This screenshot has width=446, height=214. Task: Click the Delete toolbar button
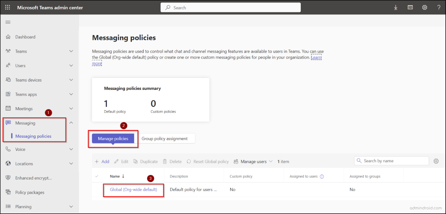click(x=172, y=162)
